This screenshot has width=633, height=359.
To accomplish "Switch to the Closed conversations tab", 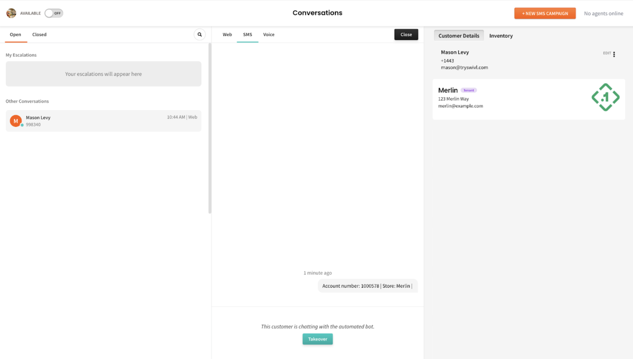I will pyautogui.click(x=39, y=35).
